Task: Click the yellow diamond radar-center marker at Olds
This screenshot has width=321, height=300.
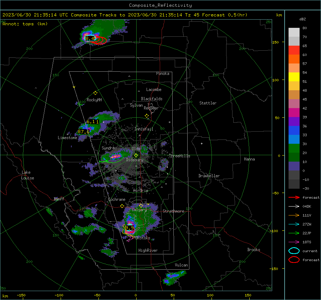Action: (x=136, y=156)
